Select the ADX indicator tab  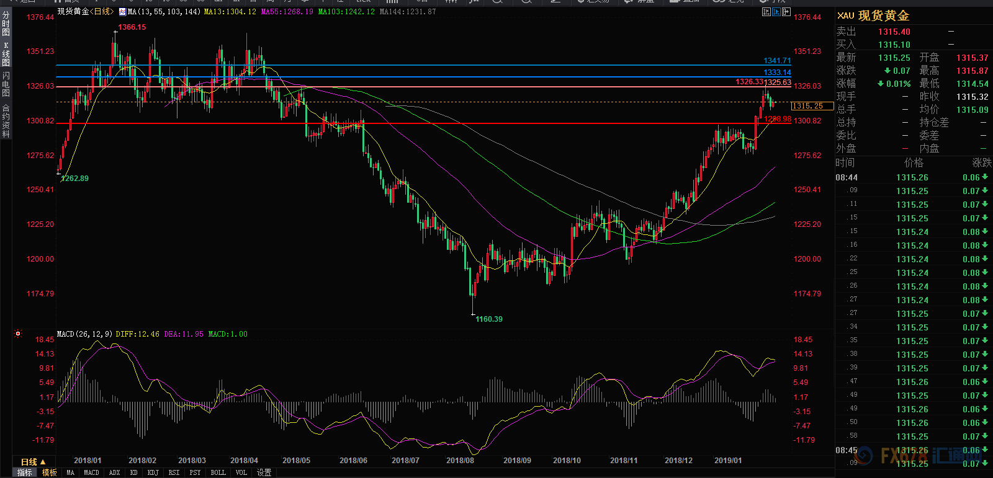pos(115,472)
